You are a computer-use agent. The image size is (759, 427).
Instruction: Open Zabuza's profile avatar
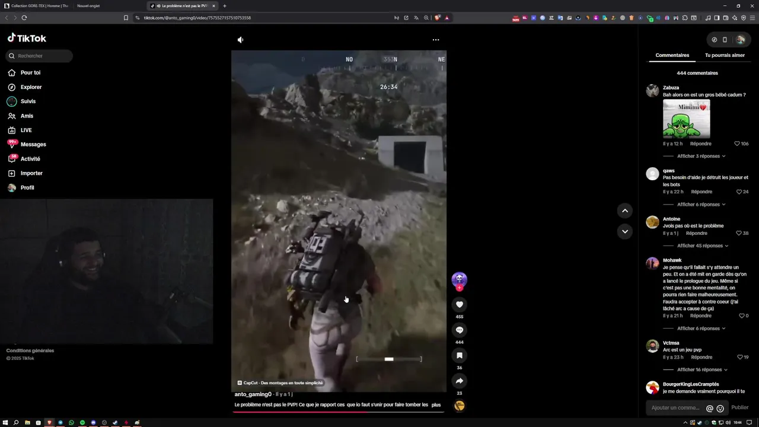652,91
